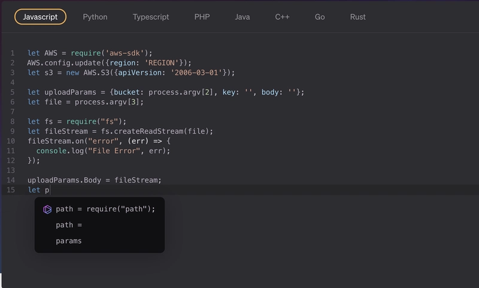
Task: Click line number 15 in the gutter
Action: point(11,190)
